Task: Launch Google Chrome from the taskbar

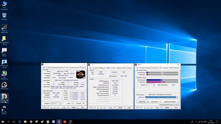Action: pos(31,122)
